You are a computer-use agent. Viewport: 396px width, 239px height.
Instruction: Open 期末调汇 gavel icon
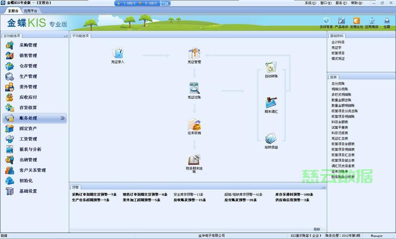(x=271, y=103)
